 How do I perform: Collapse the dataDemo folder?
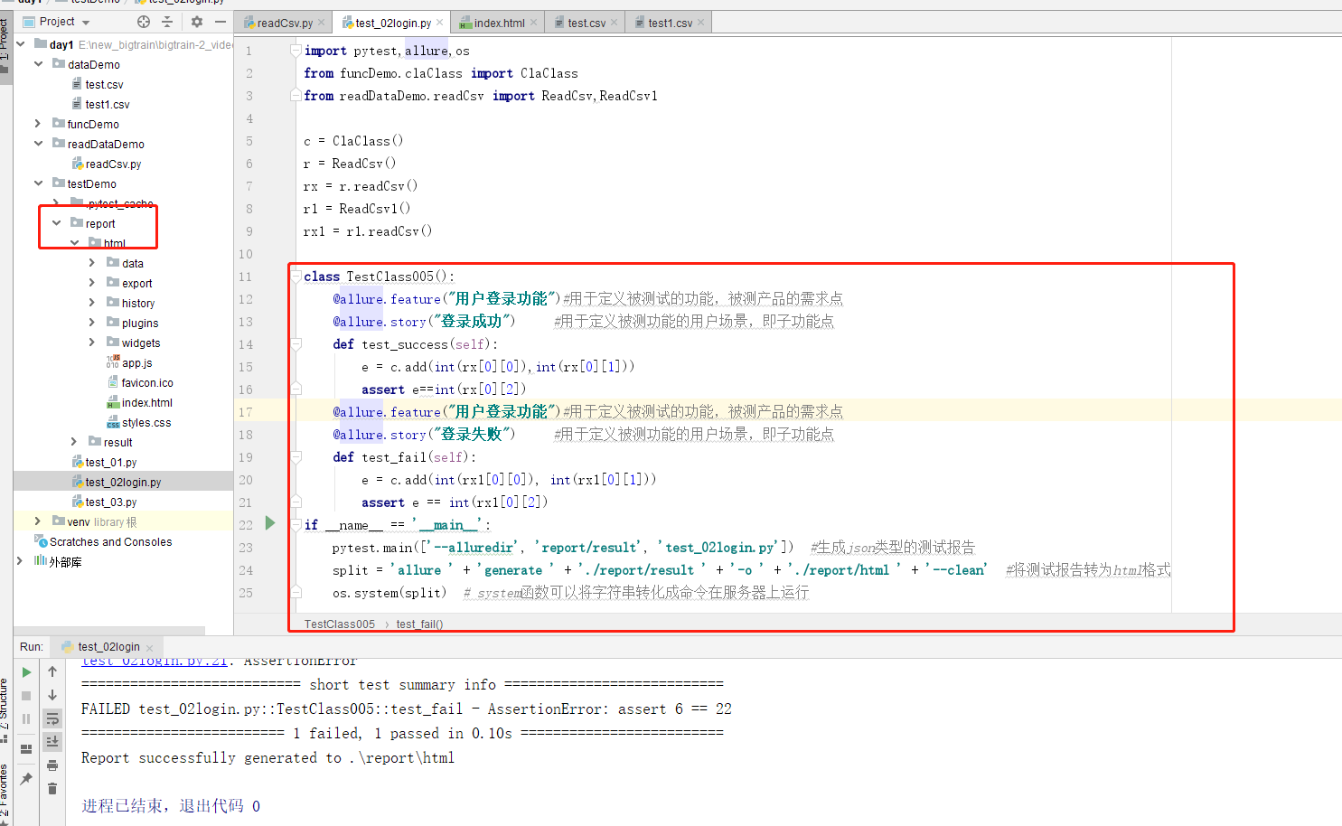[x=38, y=64]
